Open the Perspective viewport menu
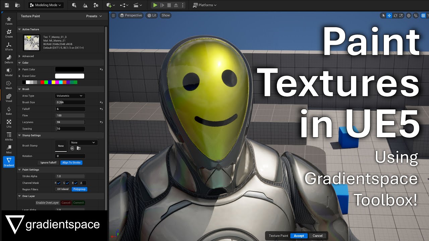Viewport: 429px width, 241px height. pyautogui.click(x=131, y=15)
